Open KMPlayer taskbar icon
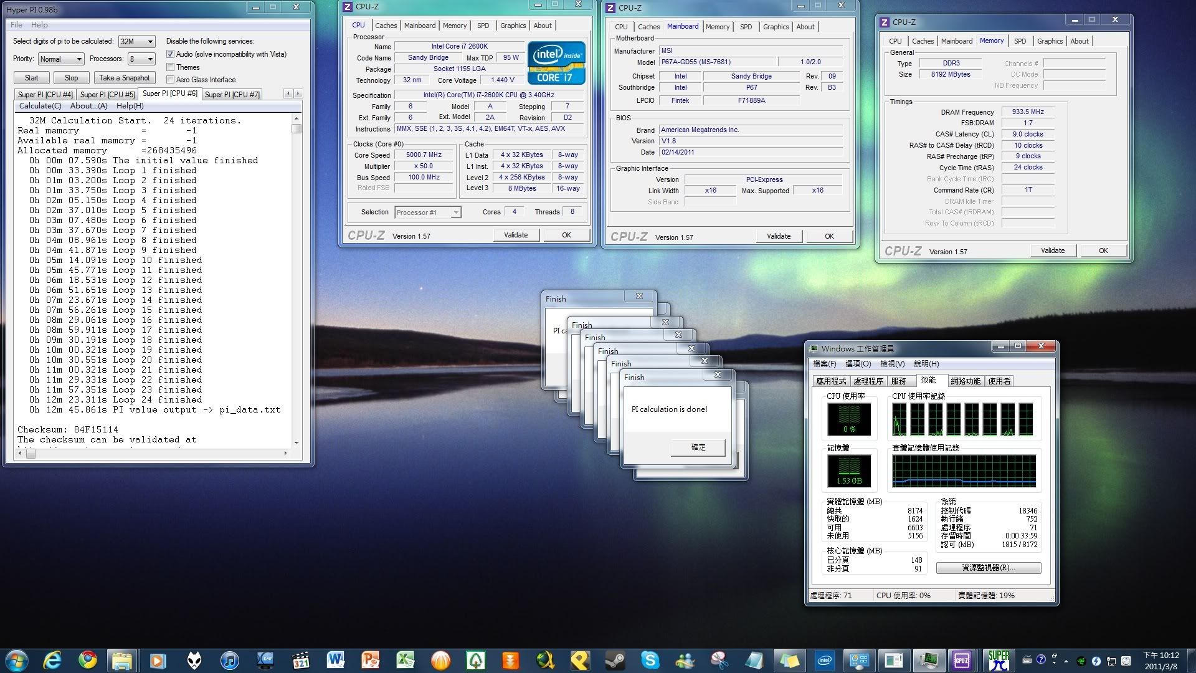The image size is (1196, 673). [266, 660]
